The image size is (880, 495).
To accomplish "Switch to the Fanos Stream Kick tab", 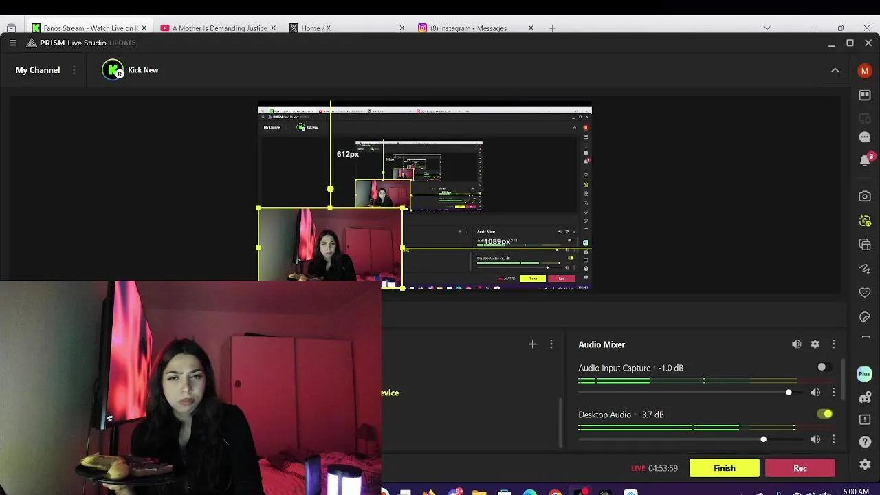I will pyautogui.click(x=89, y=28).
